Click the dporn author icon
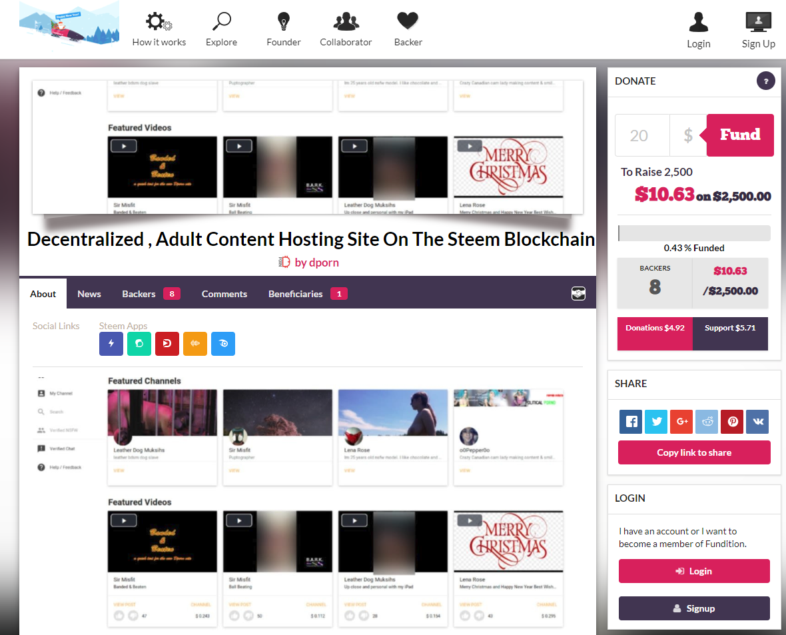Image resolution: width=786 pixels, height=635 pixels. pyautogui.click(x=284, y=262)
